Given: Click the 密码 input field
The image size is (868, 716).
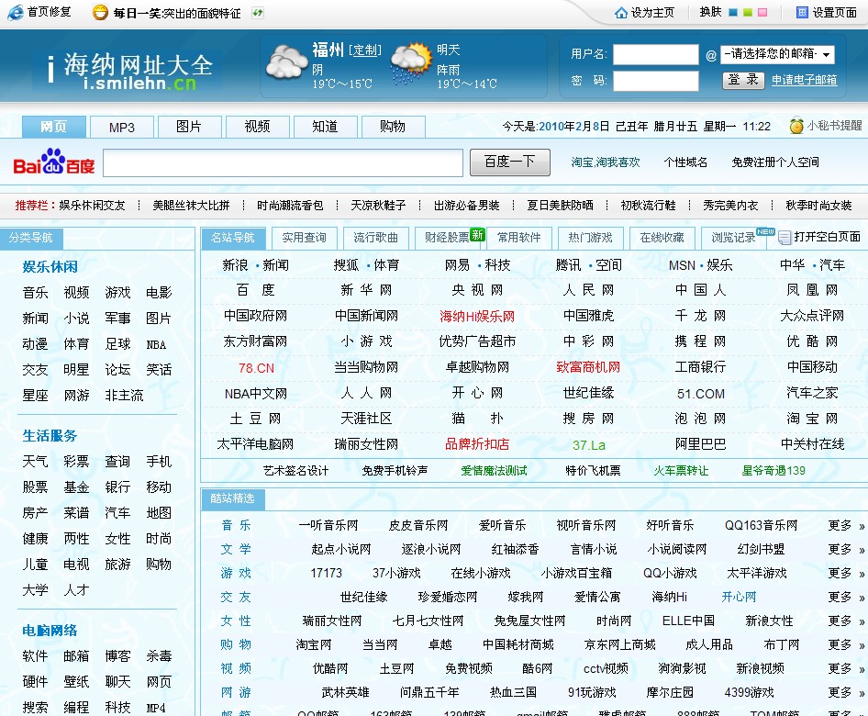Looking at the screenshot, I should (x=655, y=81).
